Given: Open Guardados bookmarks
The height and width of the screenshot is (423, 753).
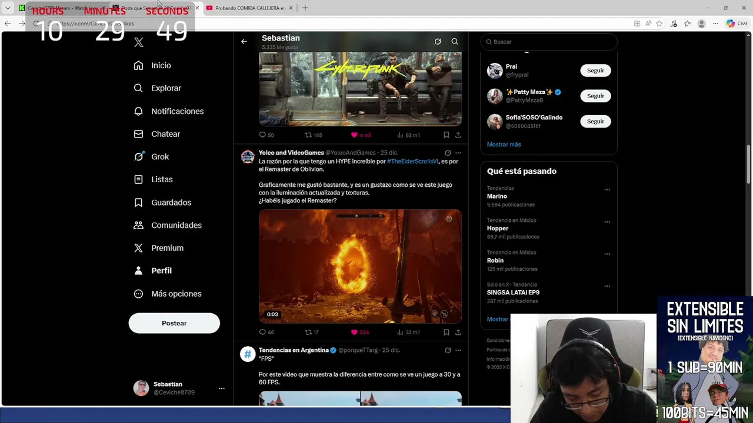Looking at the screenshot, I should [x=162, y=202].
